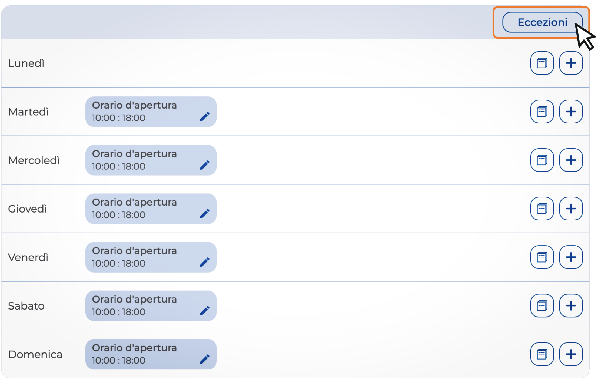Copy Sabato schedule icon
598x383 pixels.
coord(542,305)
